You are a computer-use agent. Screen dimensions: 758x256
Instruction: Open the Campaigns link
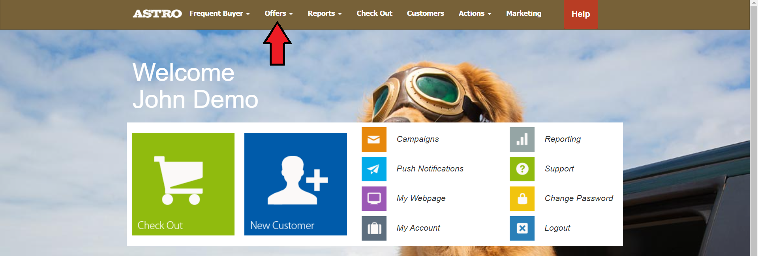(x=418, y=139)
